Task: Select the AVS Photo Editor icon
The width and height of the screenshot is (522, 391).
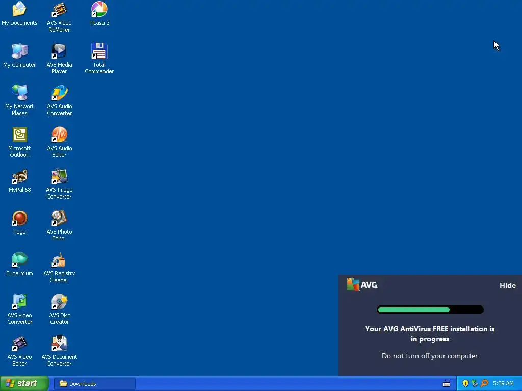Action: tap(59, 226)
